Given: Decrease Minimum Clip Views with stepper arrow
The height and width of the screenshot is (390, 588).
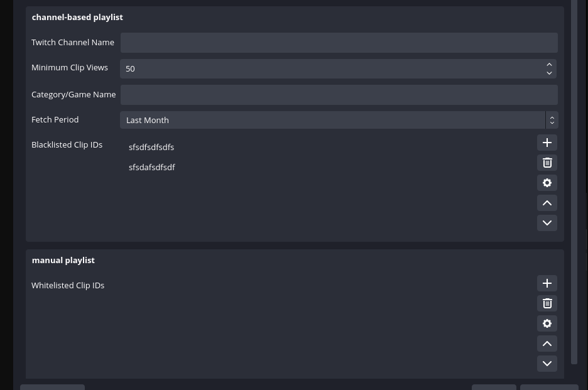Looking at the screenshot, I should [549, 73].
